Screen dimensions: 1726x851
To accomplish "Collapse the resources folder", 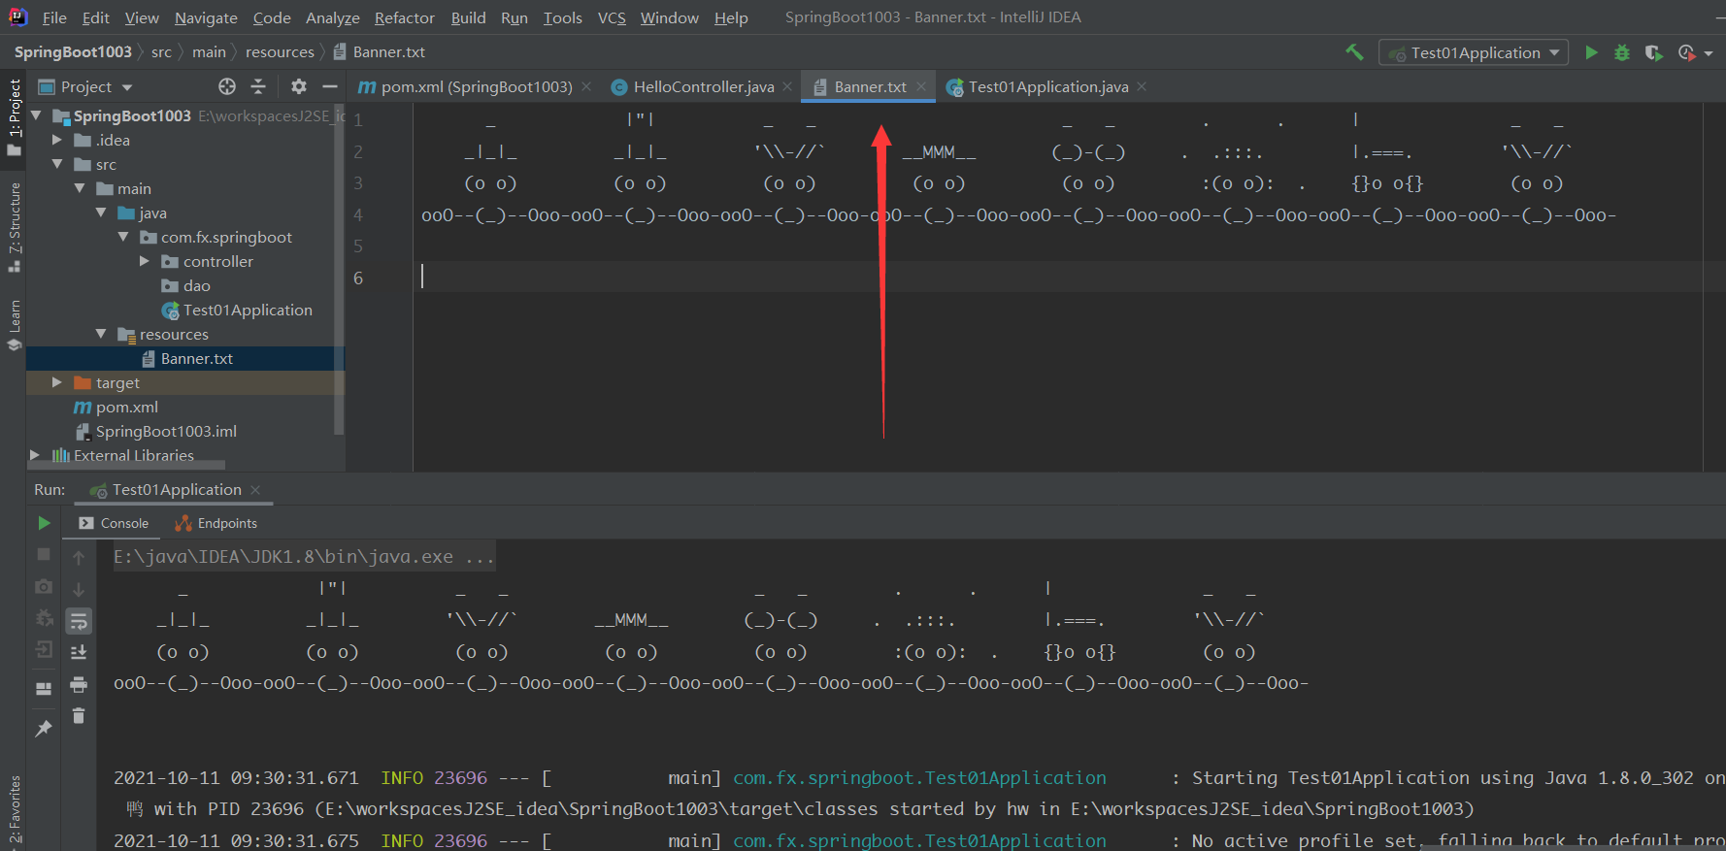I will click(101, 334).
